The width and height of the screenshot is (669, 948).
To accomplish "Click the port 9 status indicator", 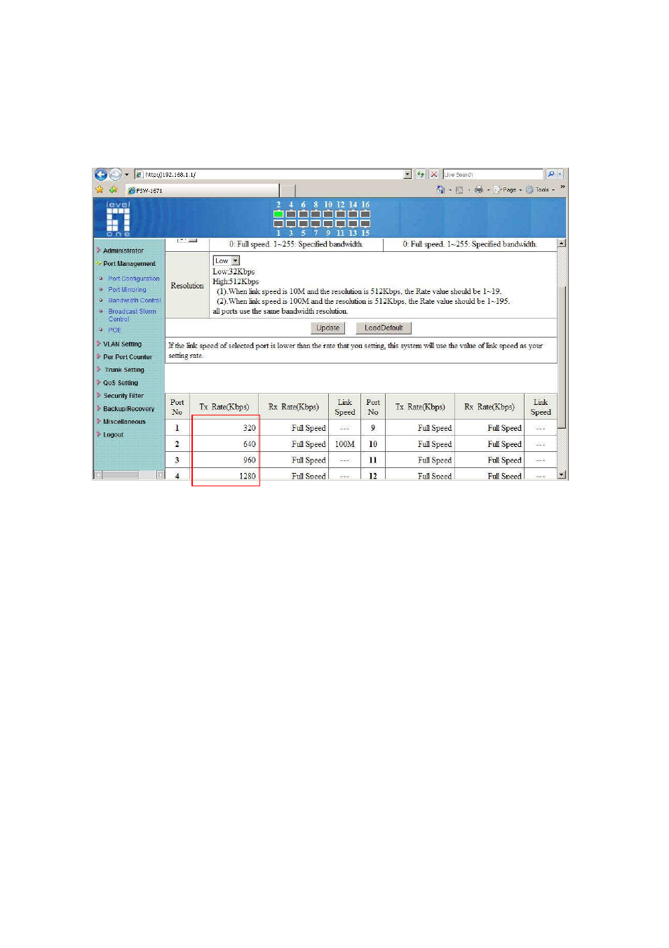I will pyautogui.click(x=328, y=224).
